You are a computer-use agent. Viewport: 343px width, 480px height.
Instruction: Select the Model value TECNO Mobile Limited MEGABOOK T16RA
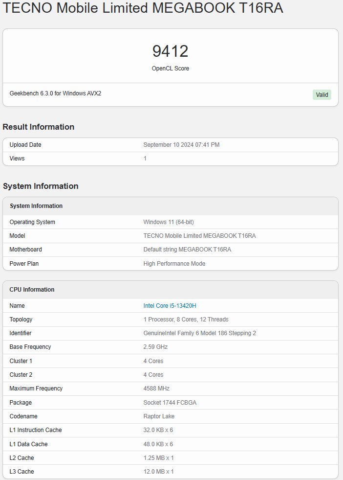click(200, 236)
